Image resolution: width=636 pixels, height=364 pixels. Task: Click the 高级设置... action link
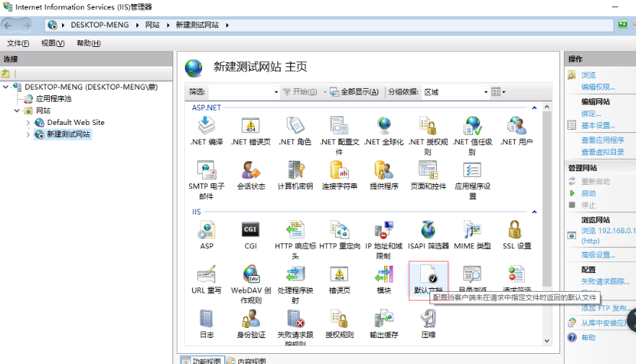(x=598, y=255)
